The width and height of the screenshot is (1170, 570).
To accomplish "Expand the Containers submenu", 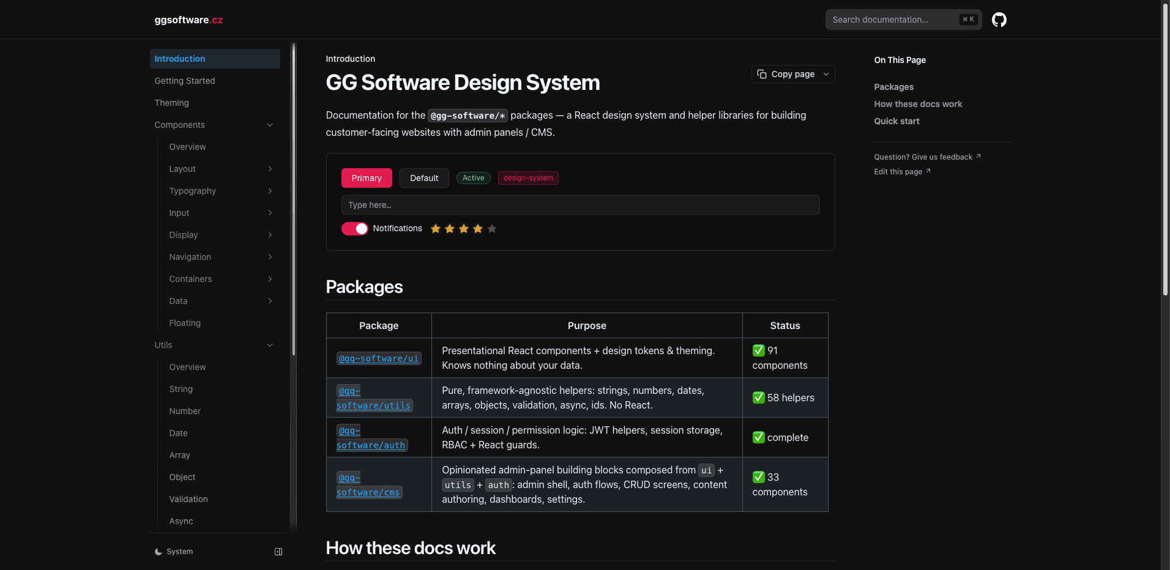I will pyautogui.click(x=270, y=279).
